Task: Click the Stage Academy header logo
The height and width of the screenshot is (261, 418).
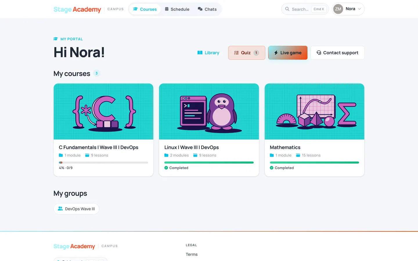Action: tap(77, 9)
